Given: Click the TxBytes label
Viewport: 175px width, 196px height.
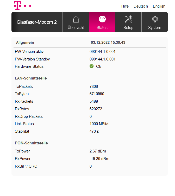Looking at the screenshot, I should pos(22,94).
